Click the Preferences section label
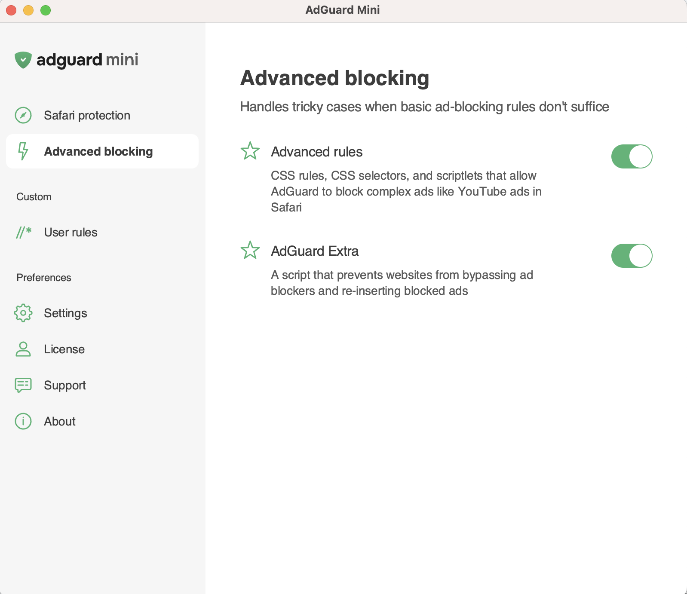 pos(44,278)
